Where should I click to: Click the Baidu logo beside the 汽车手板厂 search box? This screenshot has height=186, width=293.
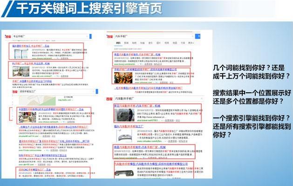click(110, 36)
